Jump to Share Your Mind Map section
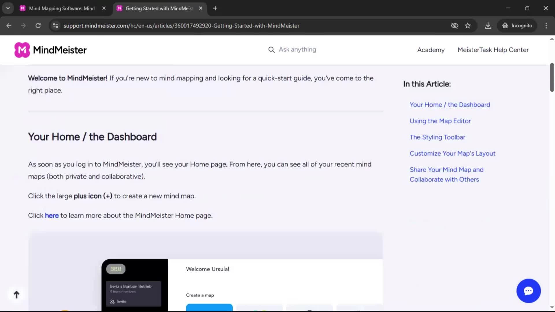The height and width of the screenshot is (312, 555). 446,174
